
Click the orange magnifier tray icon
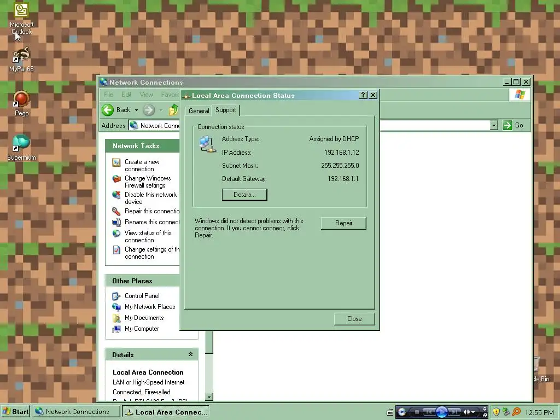coord(516,412)
